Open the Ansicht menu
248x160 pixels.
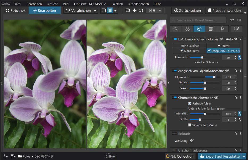52,4
